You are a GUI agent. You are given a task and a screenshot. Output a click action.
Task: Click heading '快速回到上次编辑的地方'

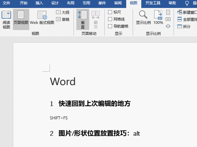[94, 104]
